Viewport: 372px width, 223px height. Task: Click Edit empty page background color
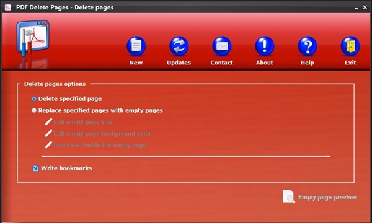click(x=102, y=134)
